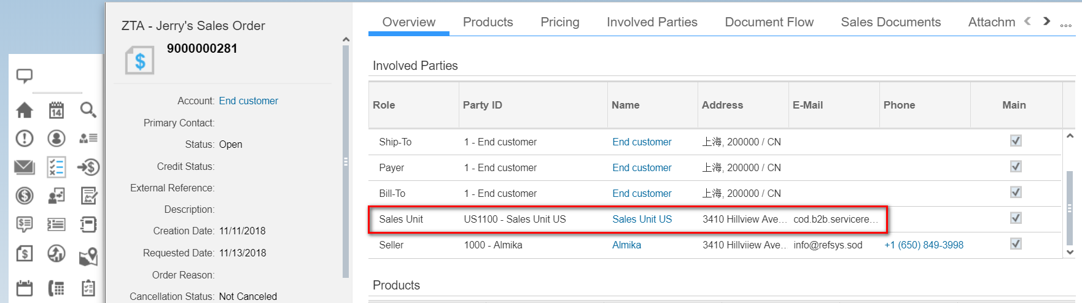This screenshot has height=303, width=1082.
Task: Open the Sales Unit US name link
Action: pyautogui.click(x=642, y=219)
